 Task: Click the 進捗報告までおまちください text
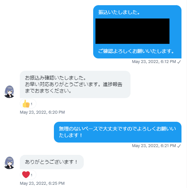(x=74, y=88)
